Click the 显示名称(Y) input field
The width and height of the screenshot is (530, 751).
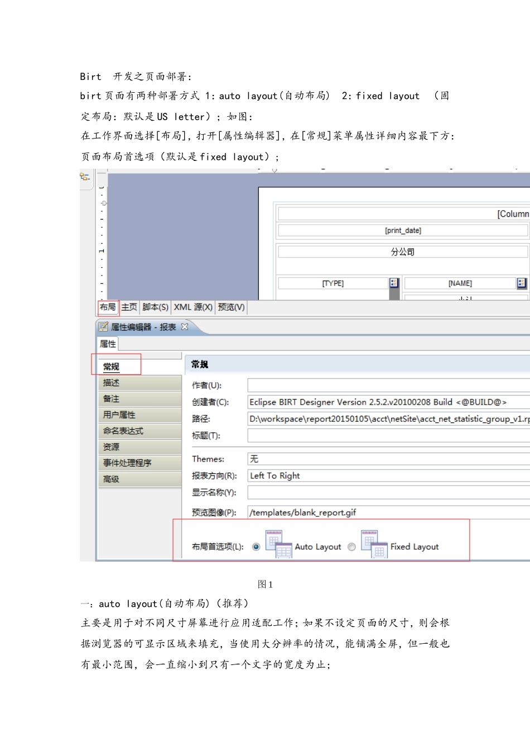pyautogui.click(x=388, y=492)
